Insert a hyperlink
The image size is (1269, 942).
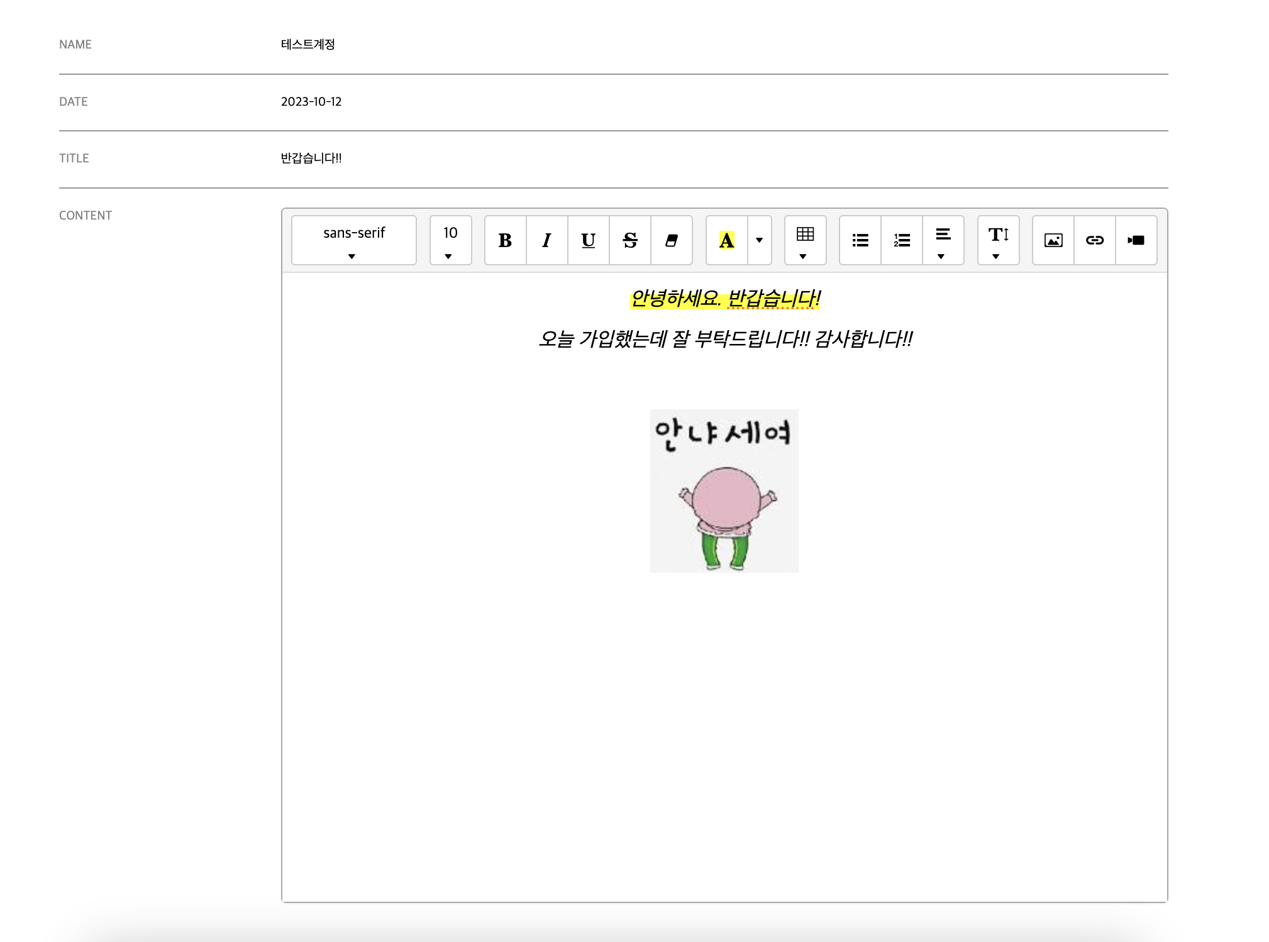(x=1094, y=240)
